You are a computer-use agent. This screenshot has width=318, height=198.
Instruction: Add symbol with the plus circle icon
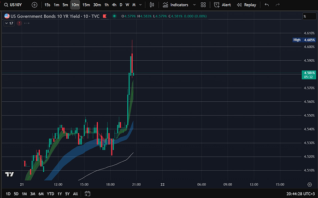pyautogui.click(x=35, y=5)
